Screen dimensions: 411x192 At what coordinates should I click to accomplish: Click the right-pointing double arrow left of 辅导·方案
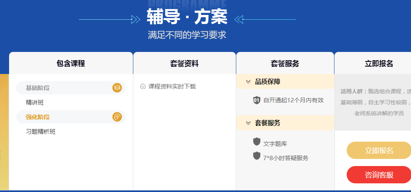coord(136,19)
